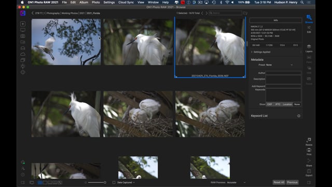Click the target crosshair icon in left sidebar
This screenshot has width=332, height=187.
pos(23,72)
